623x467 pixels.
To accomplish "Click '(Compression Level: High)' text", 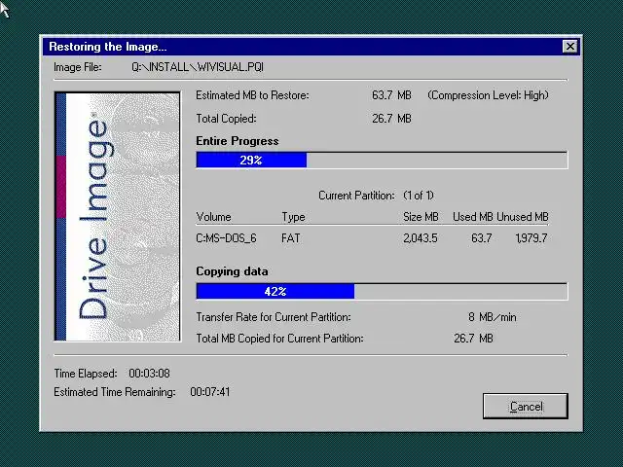I will click(x=488, y=95).
